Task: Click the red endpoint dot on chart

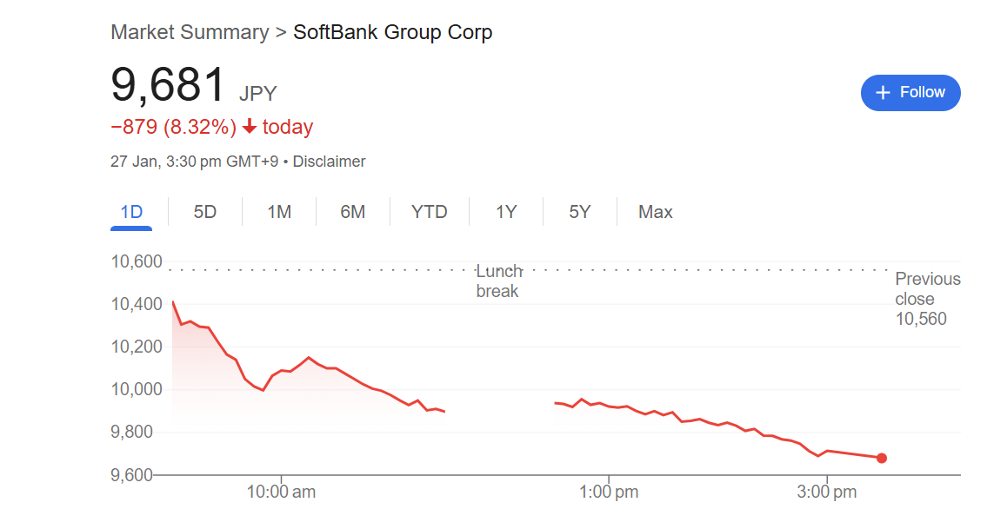Action: [x=882, y=458]
